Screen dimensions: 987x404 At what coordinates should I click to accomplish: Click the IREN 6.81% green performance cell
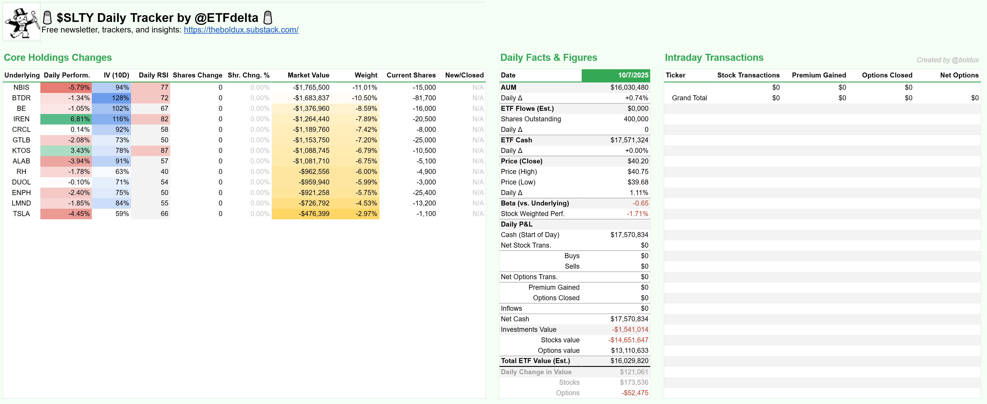(x=66, y=119)
